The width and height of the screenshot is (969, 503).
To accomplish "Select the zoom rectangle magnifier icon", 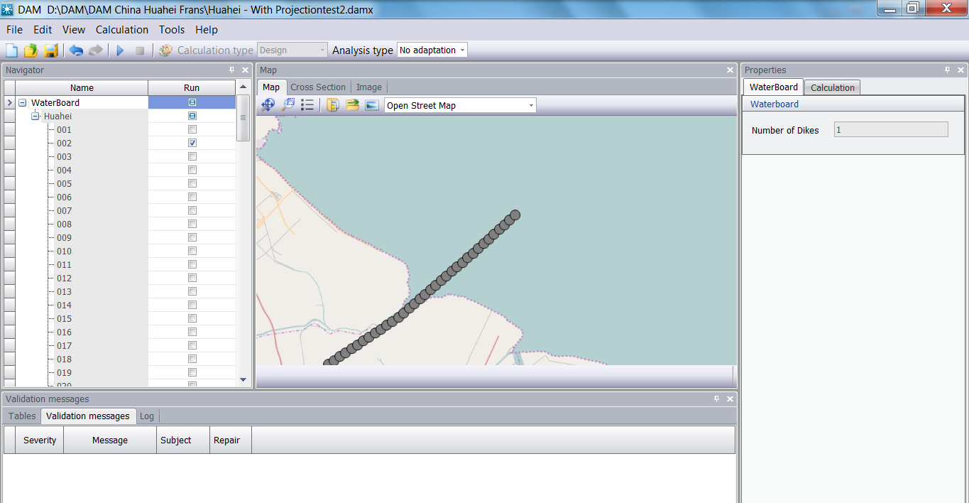I will pos(288,105).
